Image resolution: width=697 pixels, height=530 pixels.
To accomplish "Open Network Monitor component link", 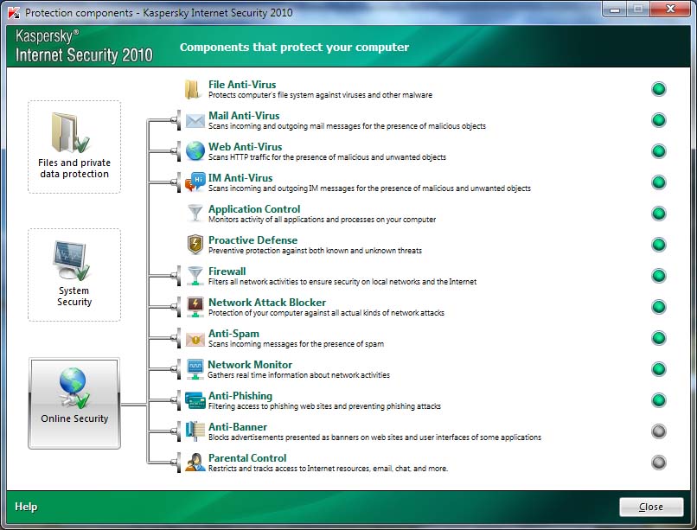I will 250,364.
